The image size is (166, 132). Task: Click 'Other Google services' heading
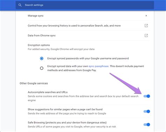point(34,83)
